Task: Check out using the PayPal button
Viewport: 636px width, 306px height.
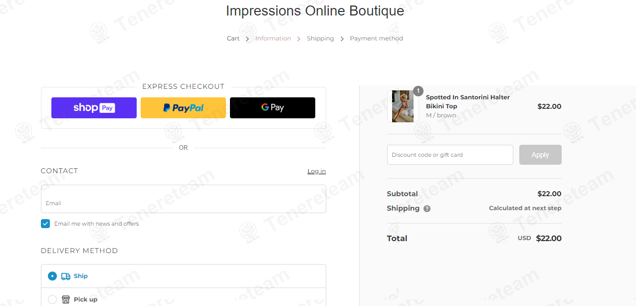Action: (x=183, y=108)
